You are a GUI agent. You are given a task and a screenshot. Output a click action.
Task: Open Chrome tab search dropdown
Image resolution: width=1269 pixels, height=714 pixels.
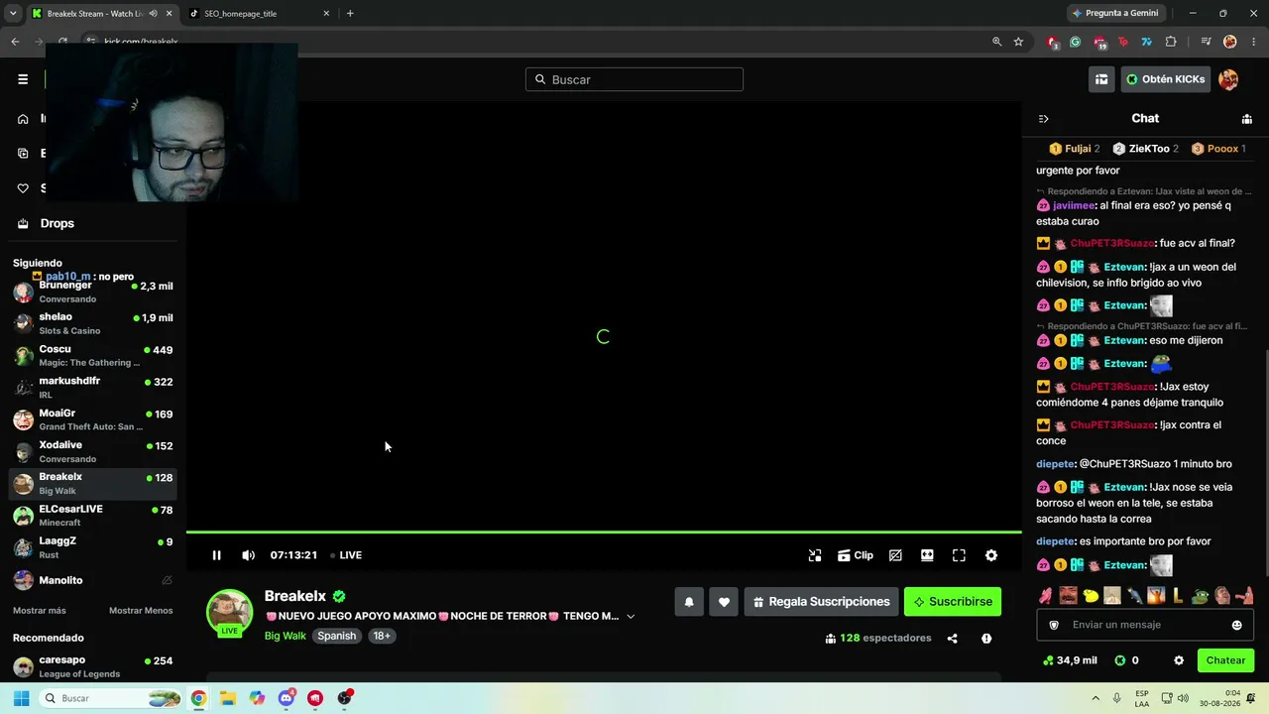pos(12,14)
